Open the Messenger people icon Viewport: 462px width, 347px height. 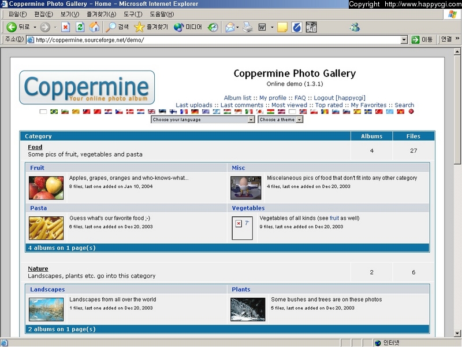coord(355,27)
